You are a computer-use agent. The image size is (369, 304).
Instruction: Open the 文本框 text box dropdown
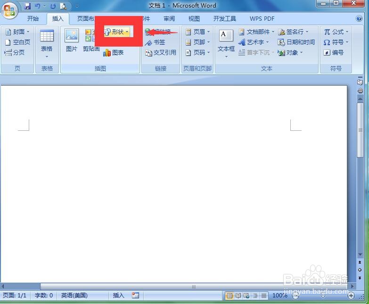click(226, 44)
